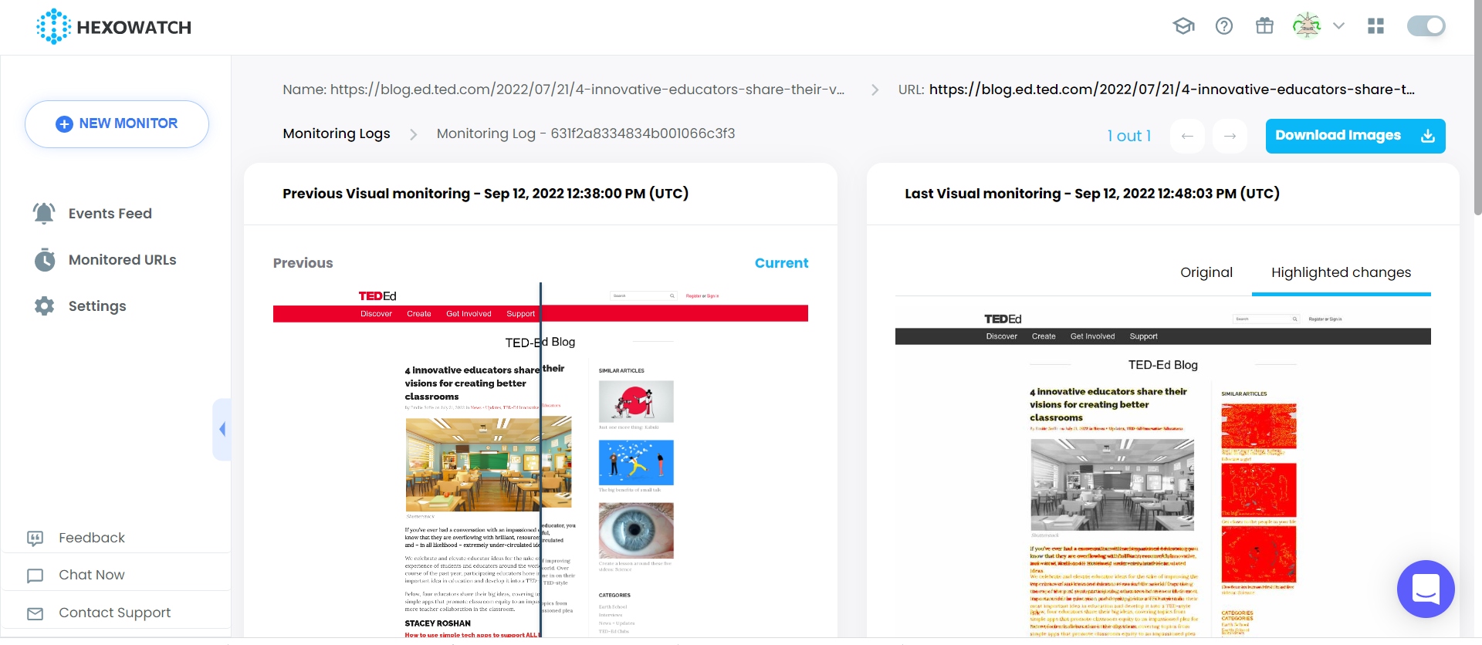Click the NEW MONITOR button
Screen dimensions: 1482x645
click(x=117, y=123)
